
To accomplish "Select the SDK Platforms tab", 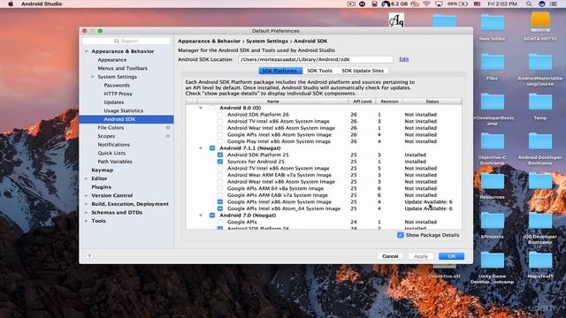I will pyautogui.click(x=280, y=71).
